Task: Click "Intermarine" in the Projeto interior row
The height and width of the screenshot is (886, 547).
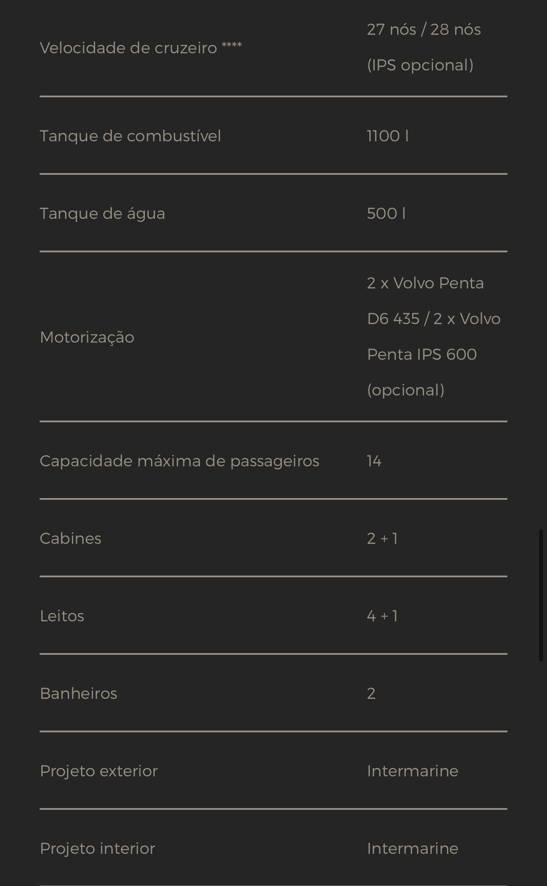Action: pos(412,849)
